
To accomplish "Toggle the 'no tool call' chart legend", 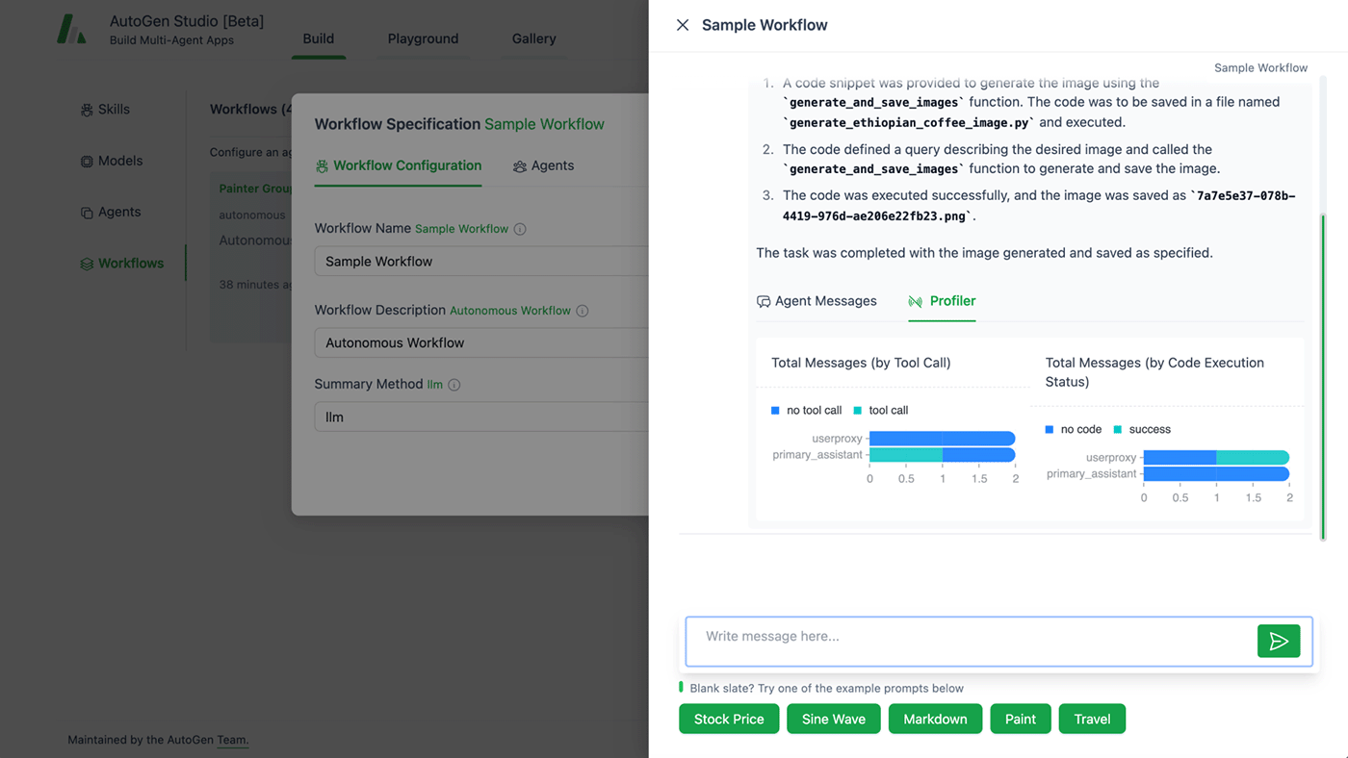I will (x=806, y=410).
